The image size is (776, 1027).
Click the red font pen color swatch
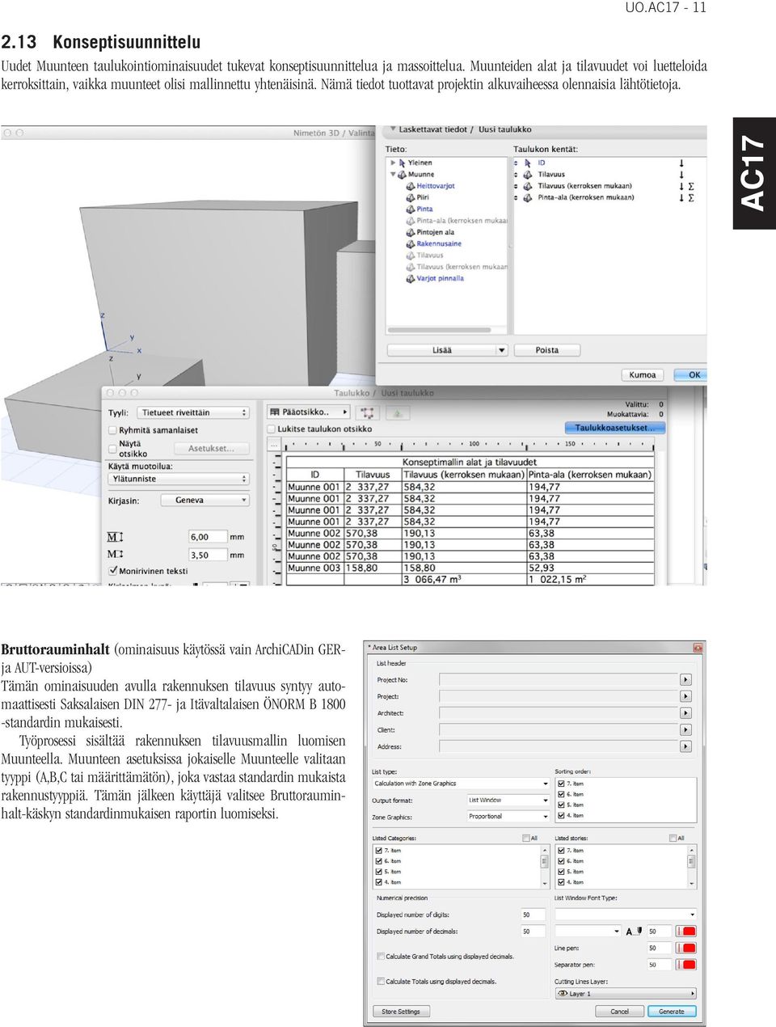point(686,932)
